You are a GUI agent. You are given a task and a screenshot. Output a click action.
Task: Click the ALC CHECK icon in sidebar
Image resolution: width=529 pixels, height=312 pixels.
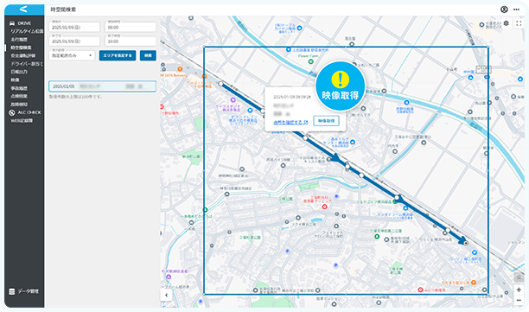coord(12,112)
